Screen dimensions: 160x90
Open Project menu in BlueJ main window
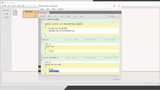tap(4, 6)
